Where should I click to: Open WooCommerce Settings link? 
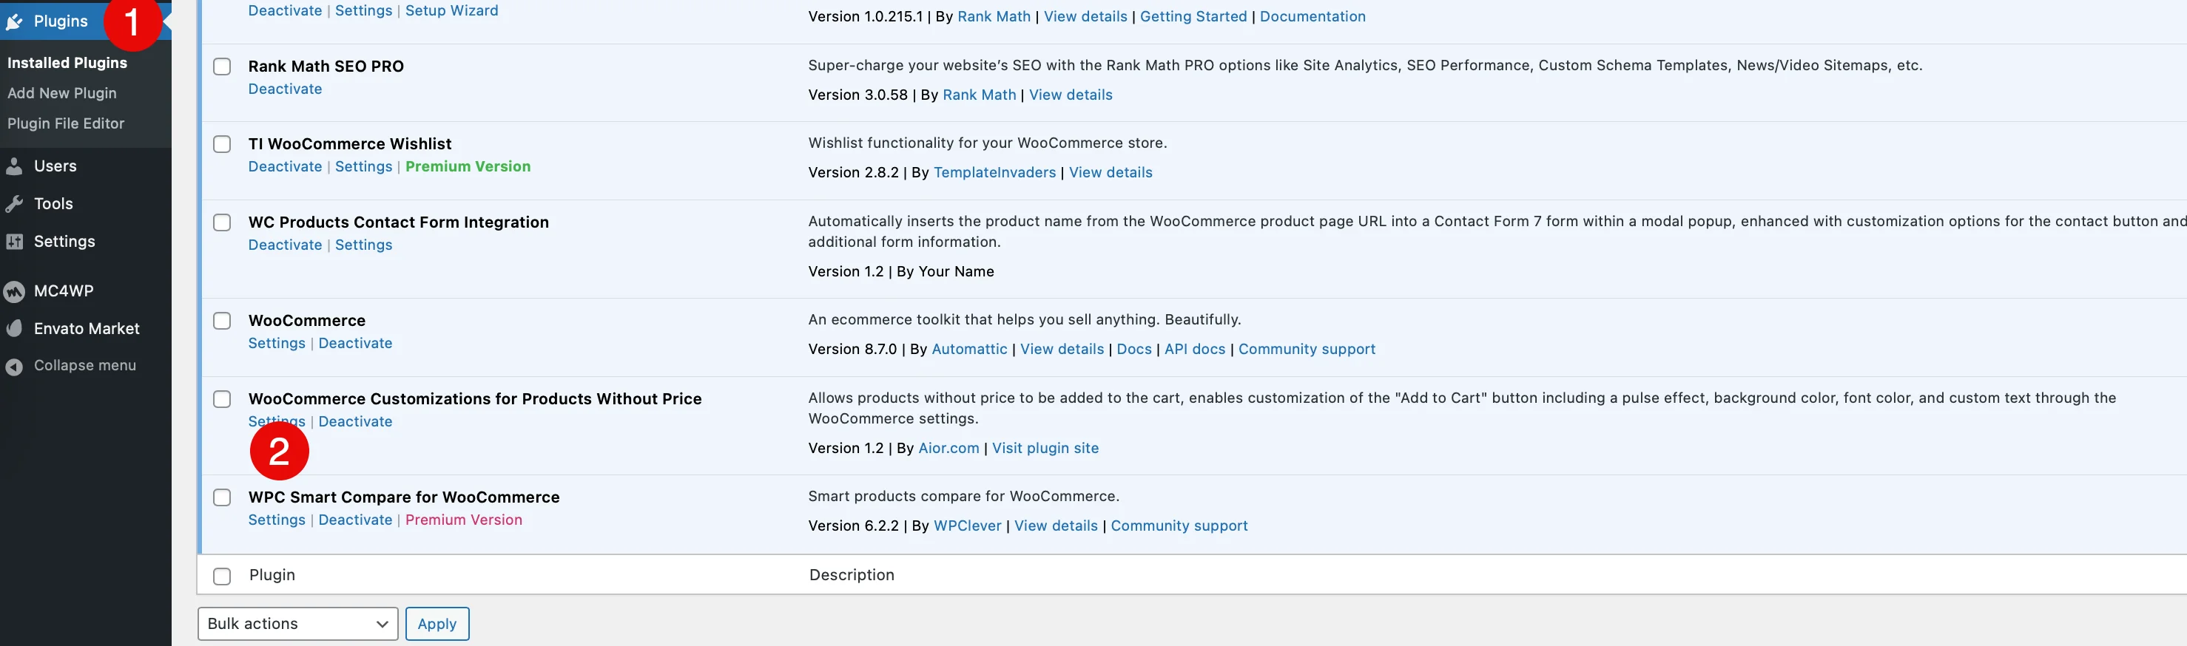click(277, 344)
